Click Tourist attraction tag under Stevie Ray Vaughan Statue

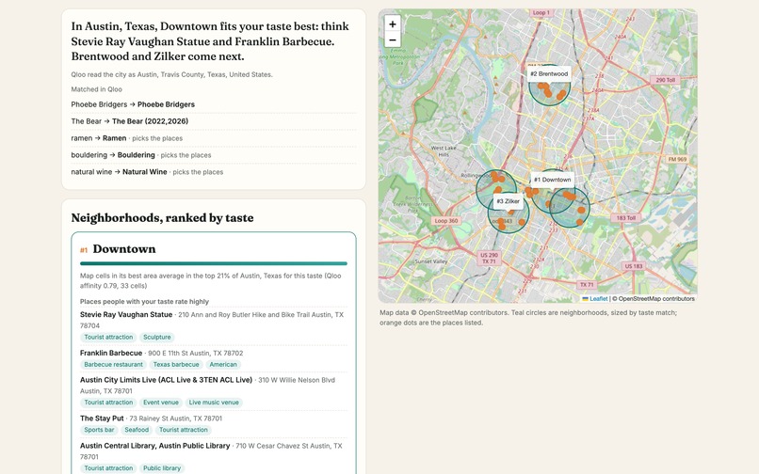(108, 337)
